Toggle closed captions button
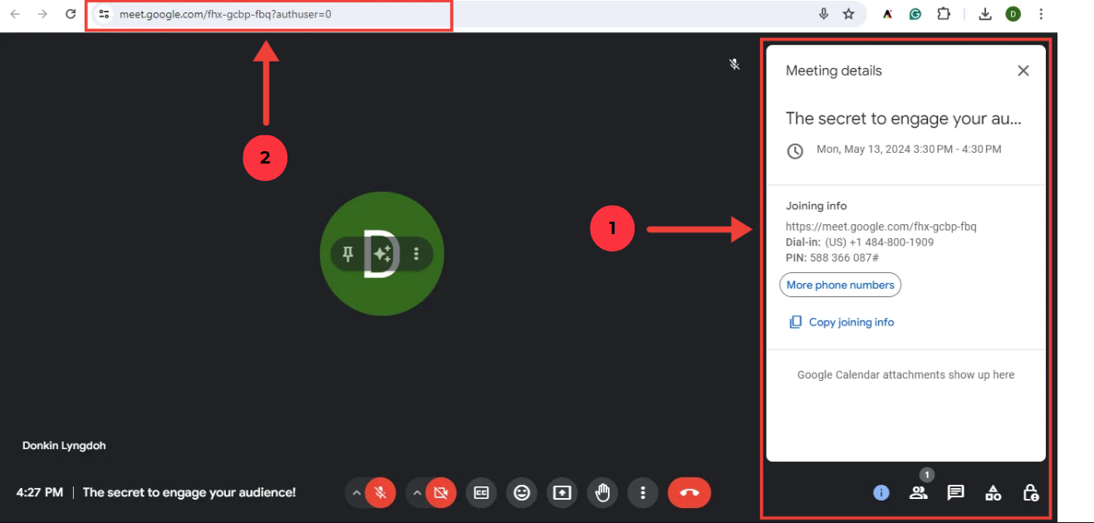 (x=481, y=492)
